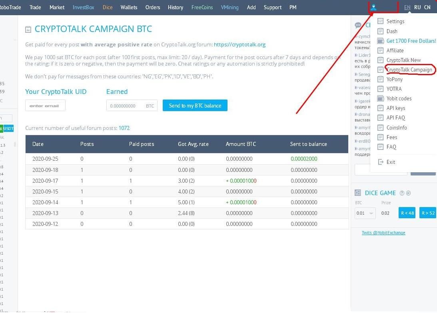Select Exit to log out
437x313 pixels.
coord(391,162)
